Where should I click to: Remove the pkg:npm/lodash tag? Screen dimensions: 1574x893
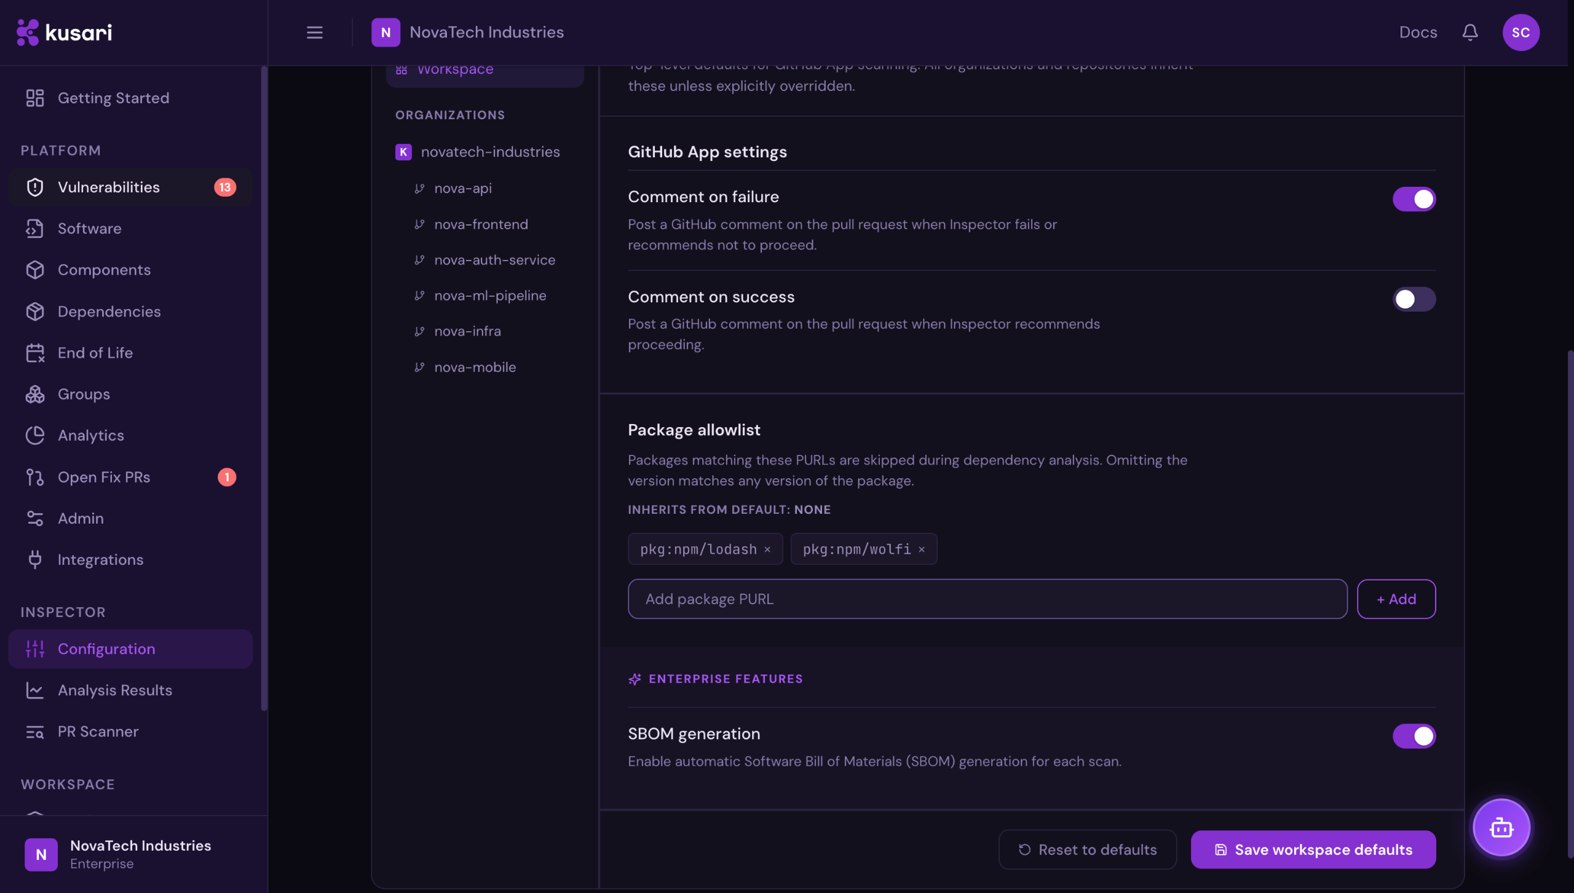(x=767, y=549)
